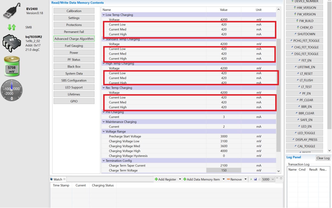Click the Clear Log button
Screen dimensions: 332x208
pos(323,158)
